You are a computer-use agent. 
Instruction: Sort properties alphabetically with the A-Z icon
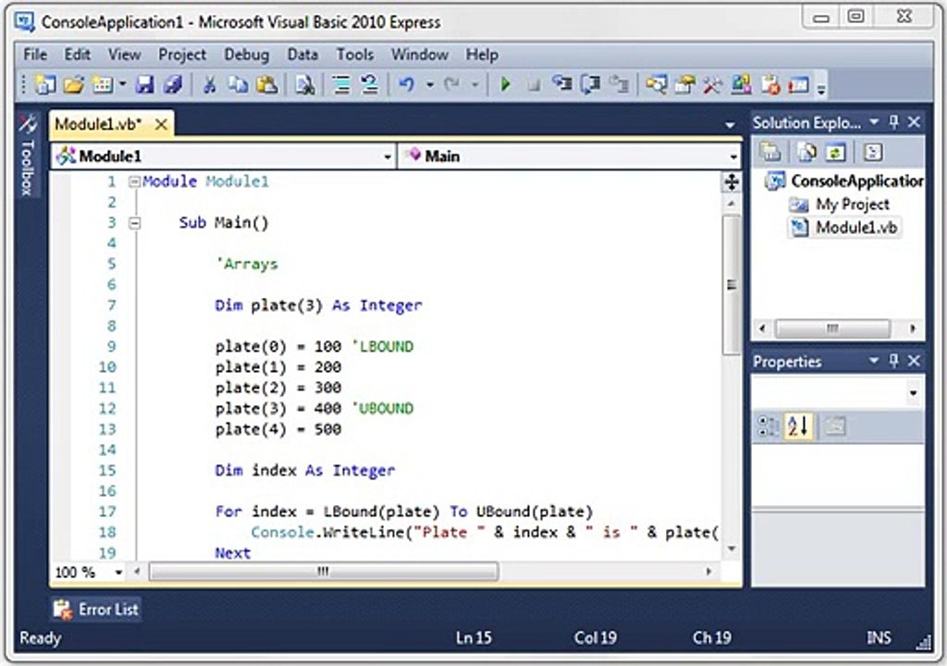click(798, 426)
